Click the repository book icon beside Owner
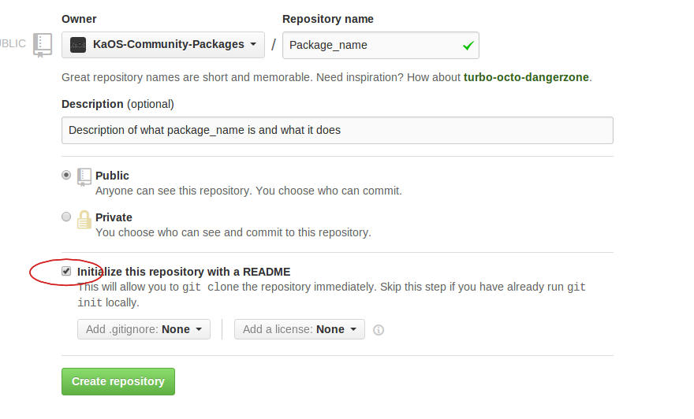This screenshot has width=694, height=419. 43,45
